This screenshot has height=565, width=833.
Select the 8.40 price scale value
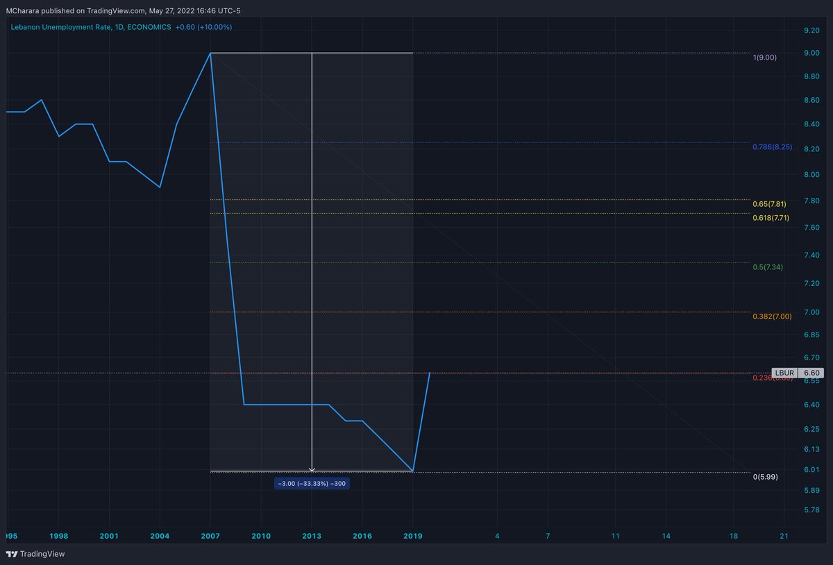811,124
